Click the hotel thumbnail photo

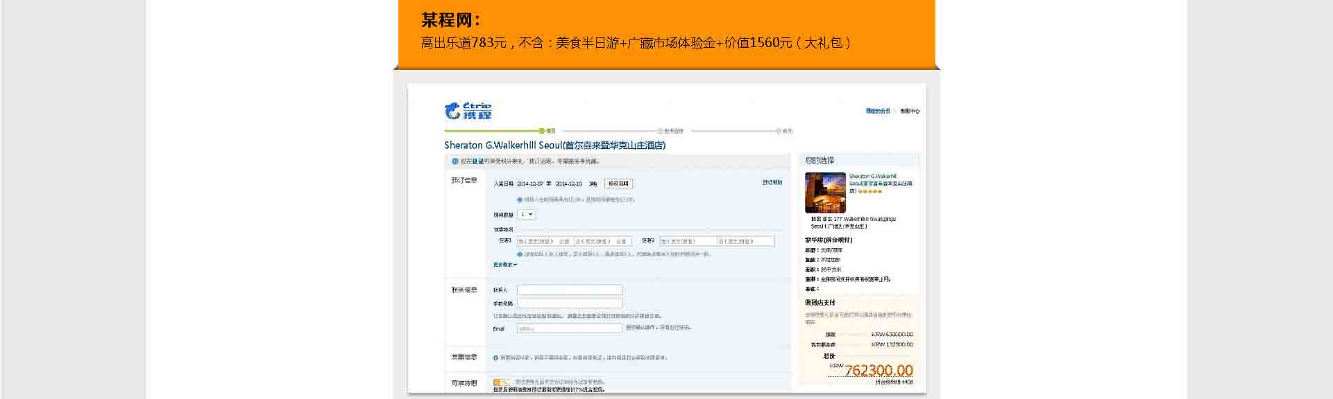pos(825,193)
